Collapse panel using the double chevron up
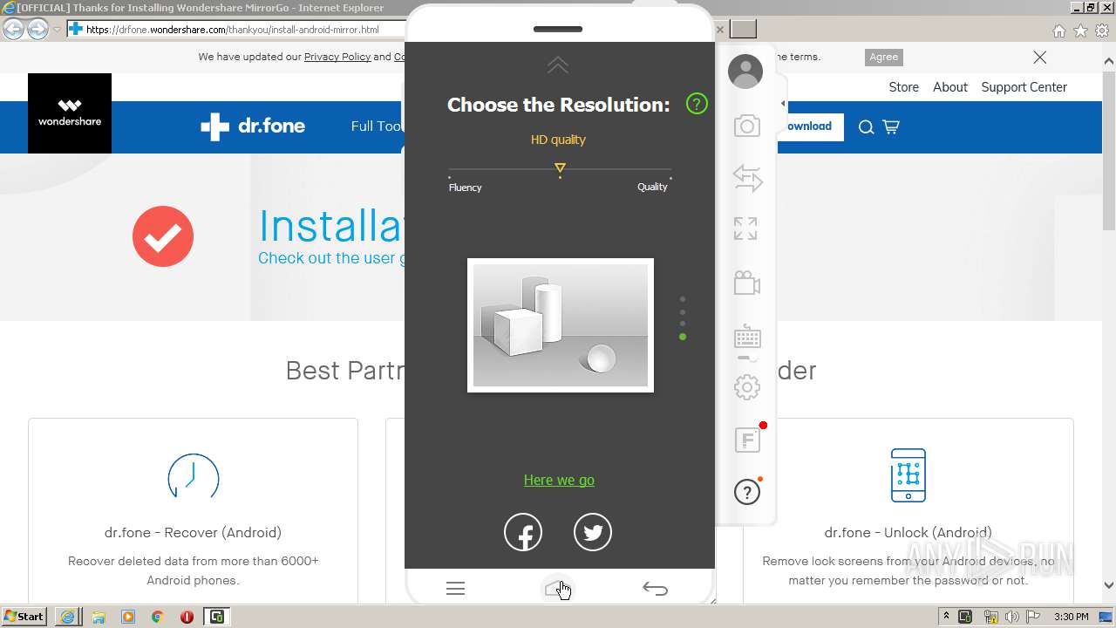This screenshot has height=628, width=1116. [558, 65]
